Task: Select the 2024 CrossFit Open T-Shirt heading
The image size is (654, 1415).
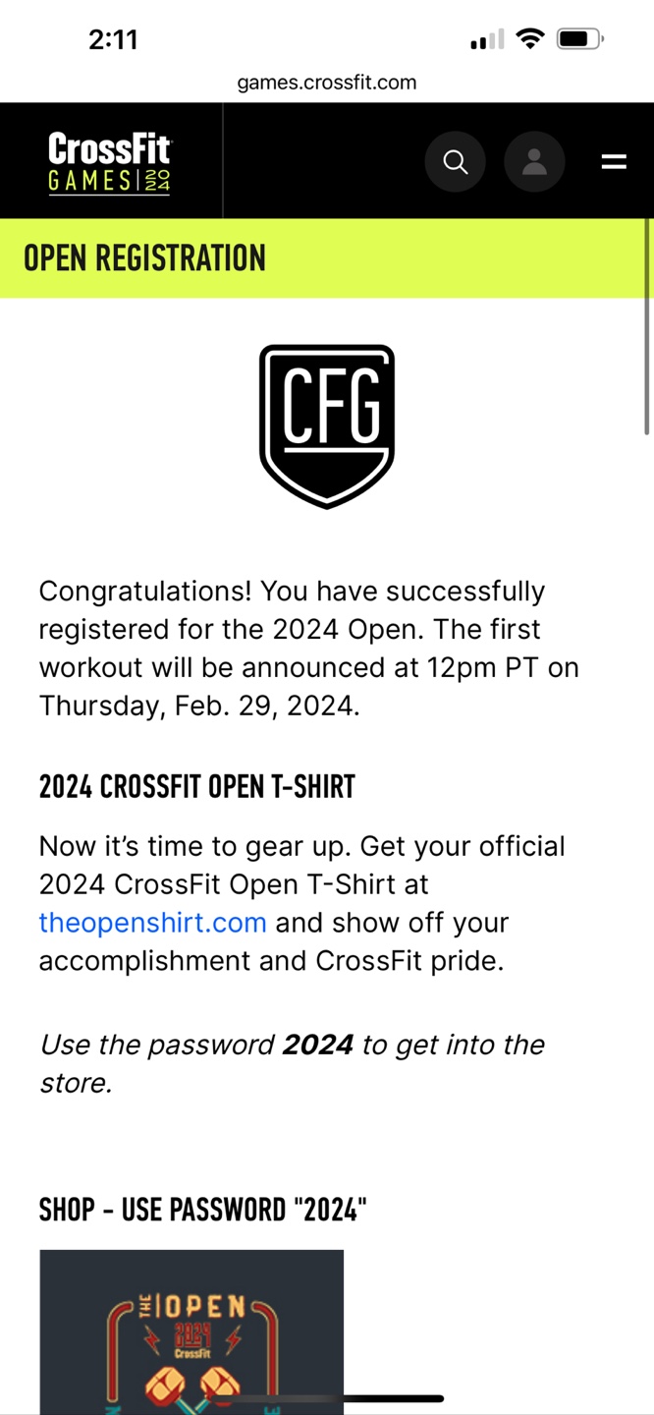Action: 197,787
